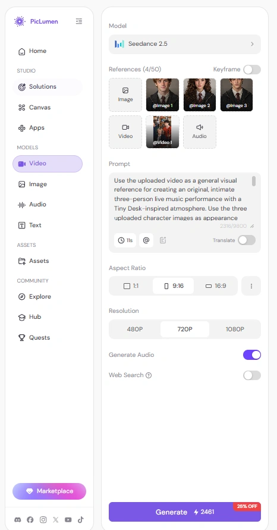277x530 pixels.
Task: Select the @Video 1 reference thumbnail
Action: (x=162, y=132)
